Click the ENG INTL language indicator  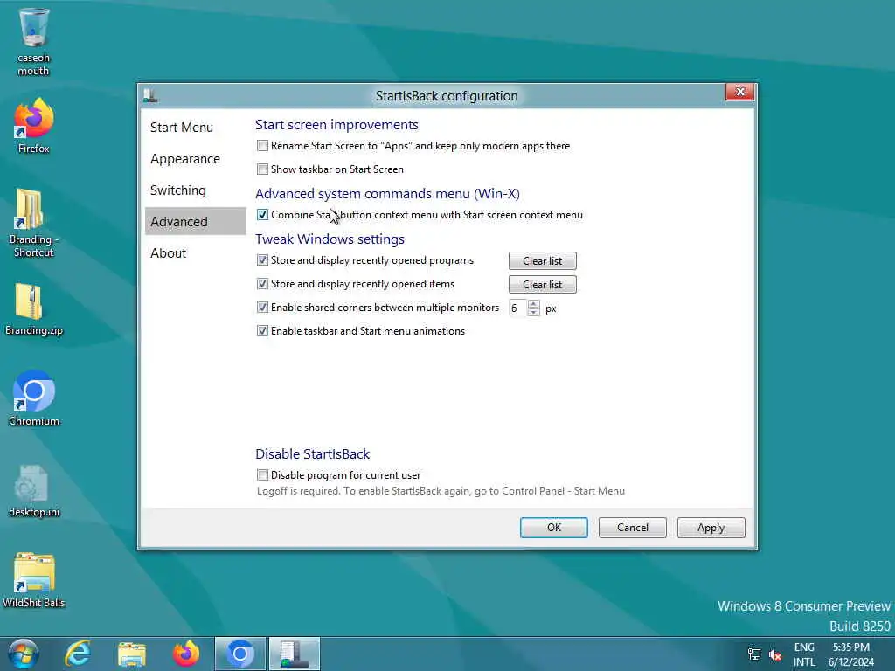tap(804, 654)
